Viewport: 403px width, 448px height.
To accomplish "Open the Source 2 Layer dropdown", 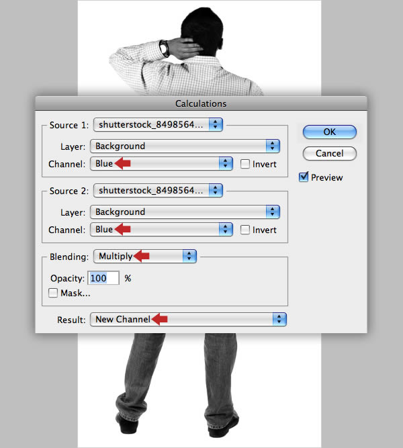I will point(185,212).
